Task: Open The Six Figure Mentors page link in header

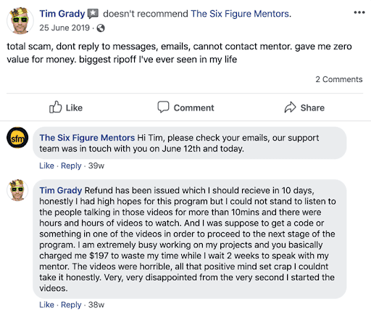Action: (240, 14)
